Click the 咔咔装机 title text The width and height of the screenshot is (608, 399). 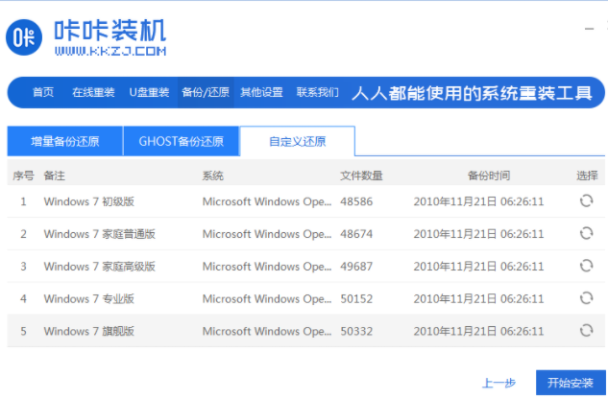110,31
